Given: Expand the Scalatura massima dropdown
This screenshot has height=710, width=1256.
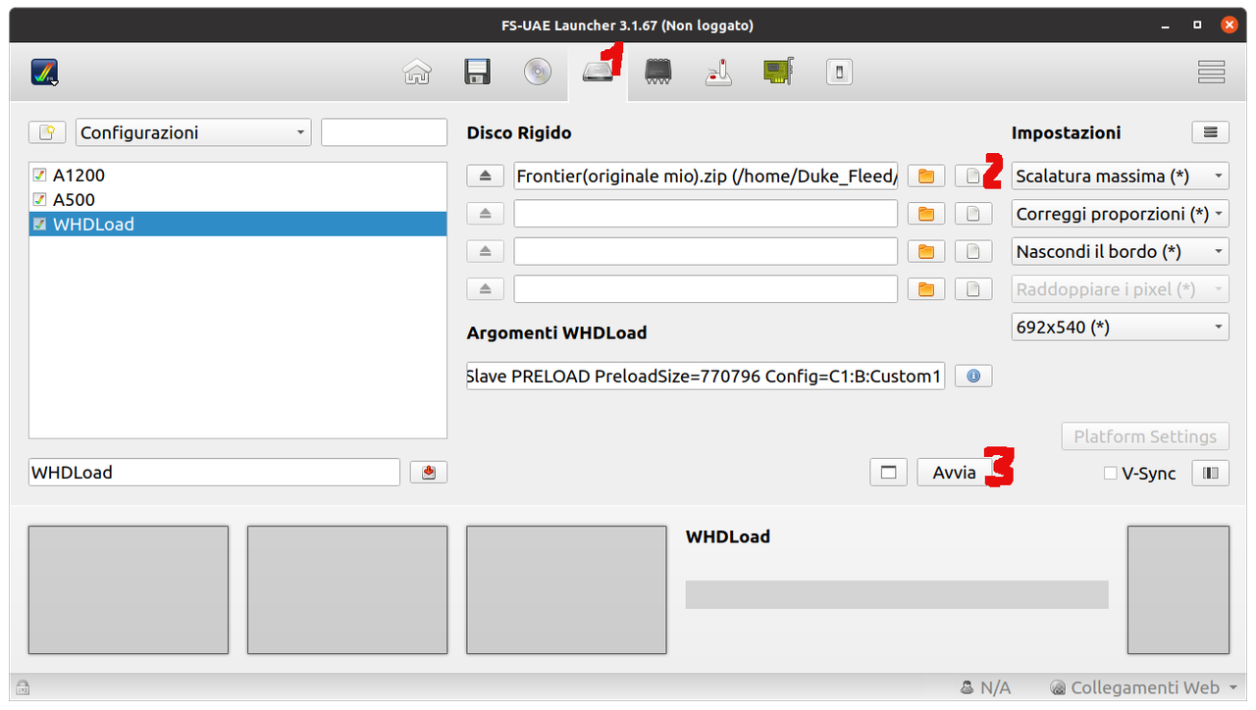Looking at the screenshot, I should (x=1120, y=177).
